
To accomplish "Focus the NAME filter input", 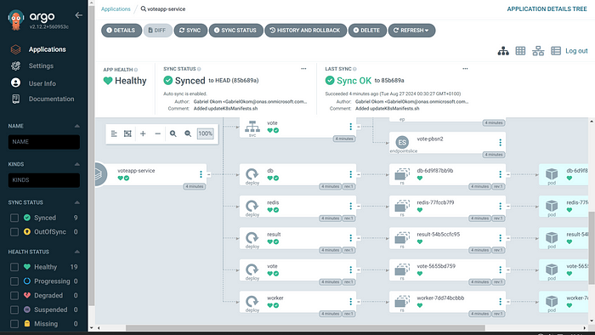I will coord(44,142).
